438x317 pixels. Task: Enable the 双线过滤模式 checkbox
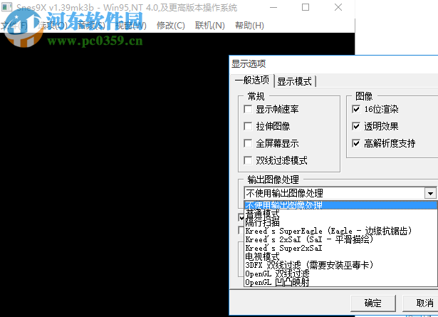tap(248, 160)
